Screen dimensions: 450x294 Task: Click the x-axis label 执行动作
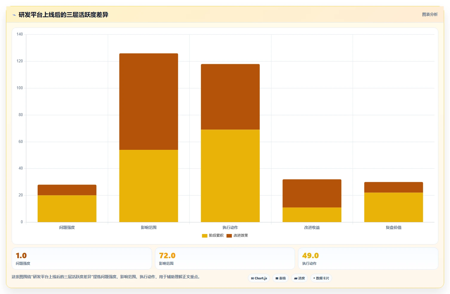230,227
